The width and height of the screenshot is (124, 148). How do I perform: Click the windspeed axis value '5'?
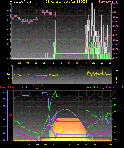(x=8, y=34)
